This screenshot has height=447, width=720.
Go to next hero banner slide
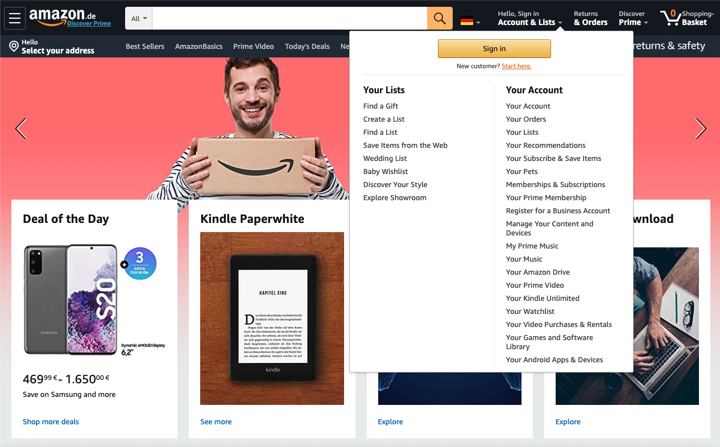point(701,129)
